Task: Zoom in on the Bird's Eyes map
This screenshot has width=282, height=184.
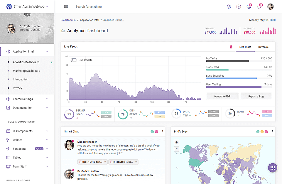Action: coord(177,143)
